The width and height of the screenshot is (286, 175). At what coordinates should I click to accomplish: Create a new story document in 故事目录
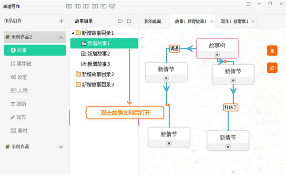tap(129, 21)
